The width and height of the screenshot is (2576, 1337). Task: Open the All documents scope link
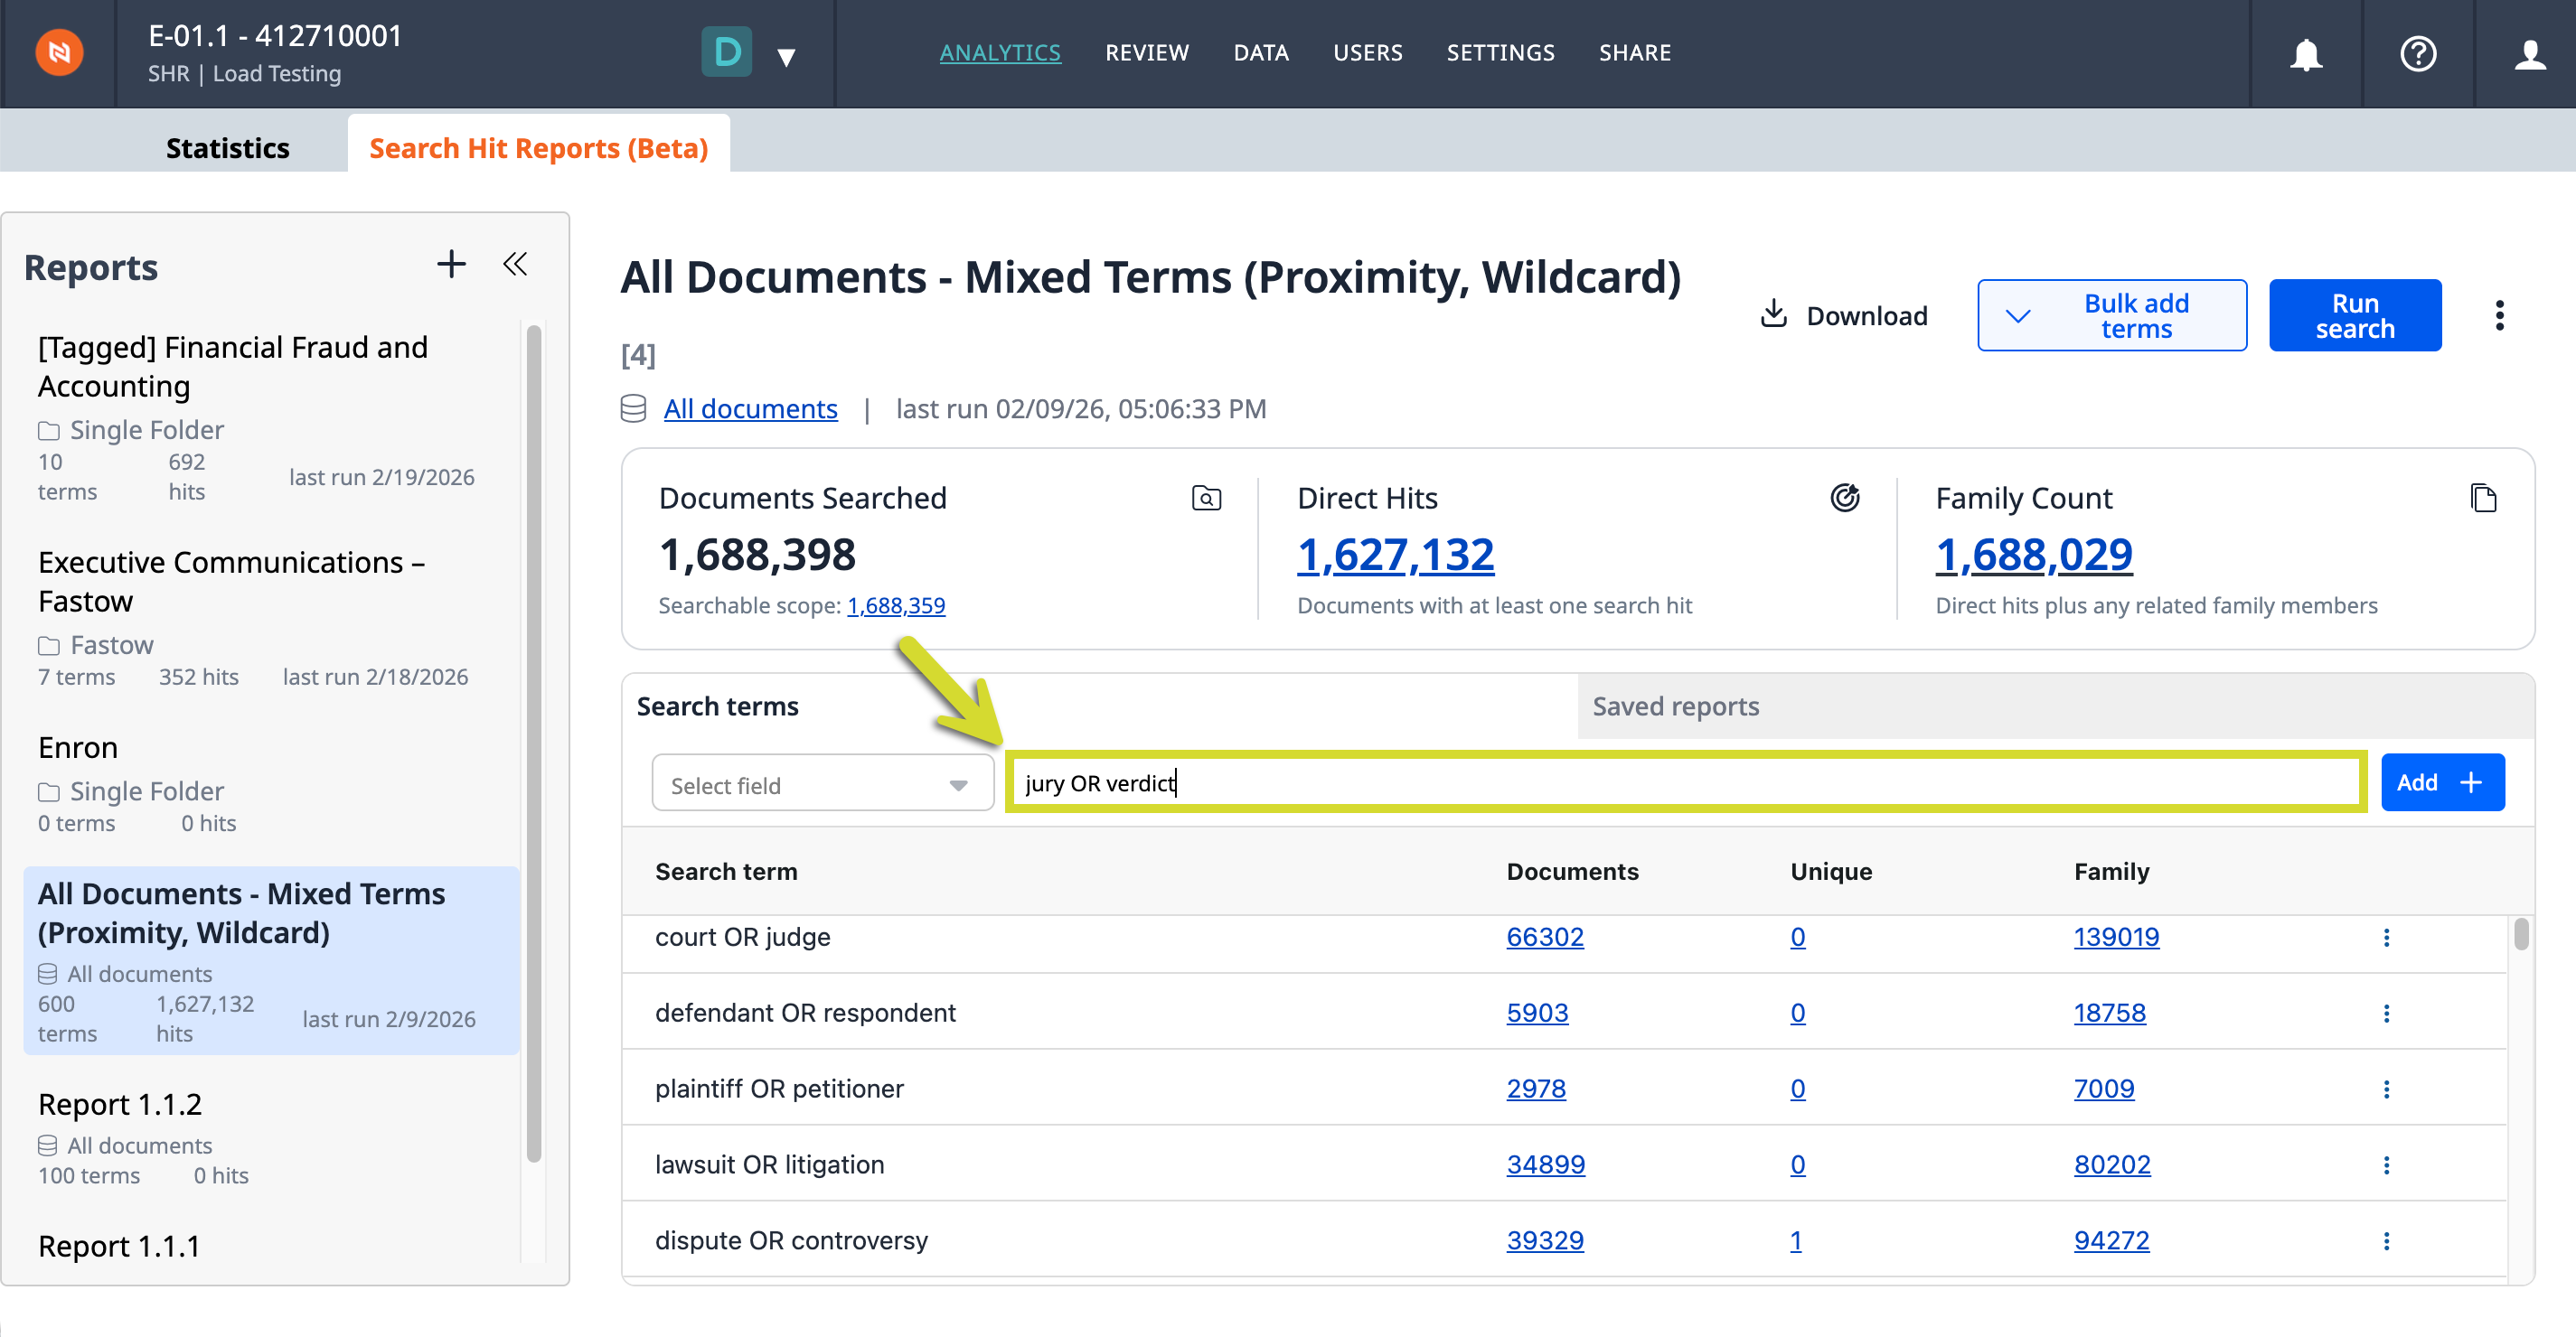point(751,408)
